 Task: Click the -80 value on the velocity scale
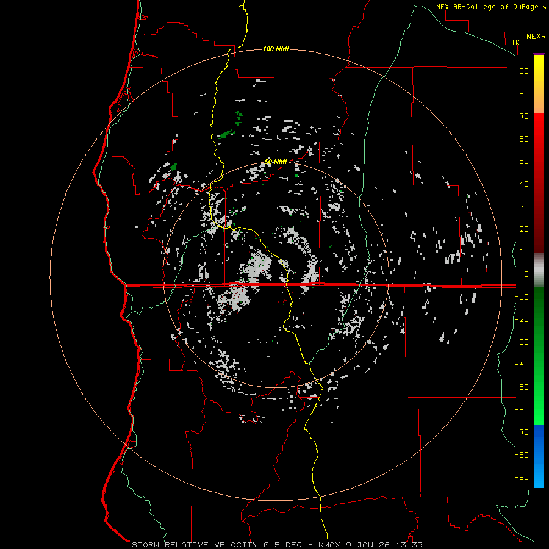[522, 455]
